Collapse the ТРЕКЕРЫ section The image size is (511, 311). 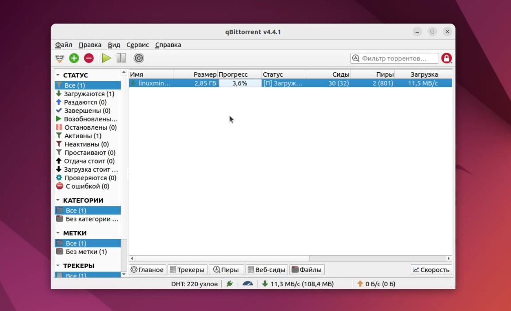pos(58,265)
